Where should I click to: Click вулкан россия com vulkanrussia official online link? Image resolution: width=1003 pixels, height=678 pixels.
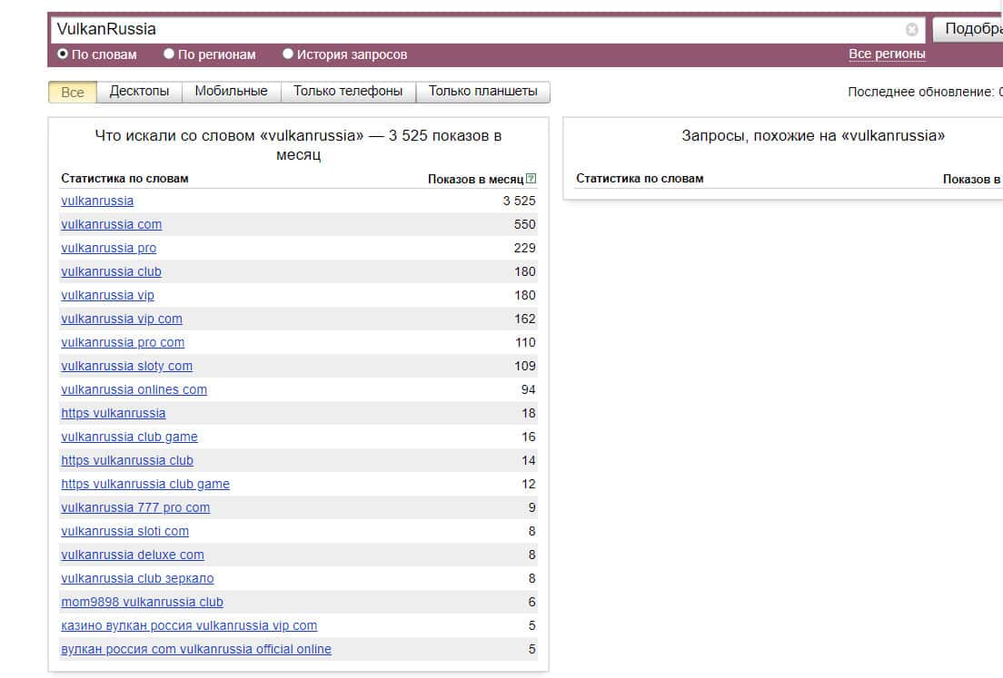pyautogui.click(x=196, y=649)
